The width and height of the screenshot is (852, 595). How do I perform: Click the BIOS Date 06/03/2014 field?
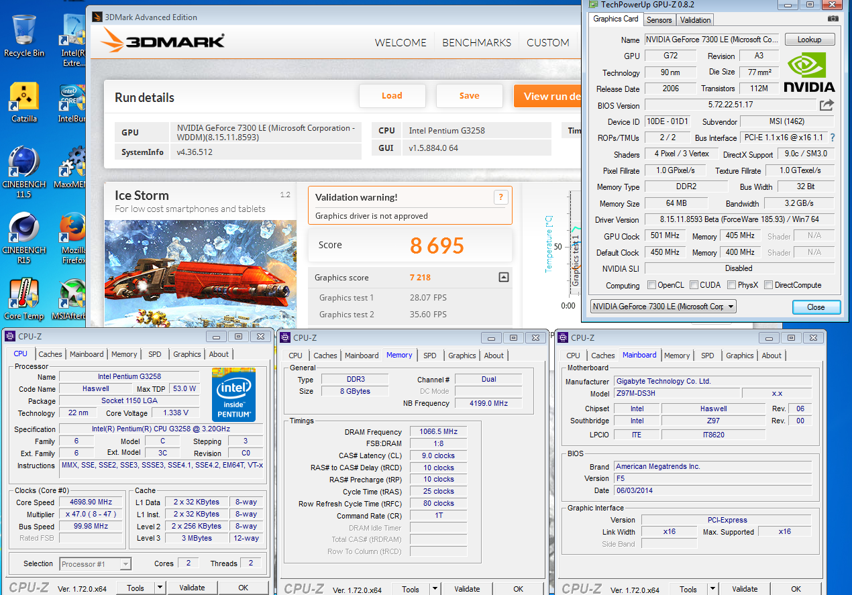coord(712,490)
